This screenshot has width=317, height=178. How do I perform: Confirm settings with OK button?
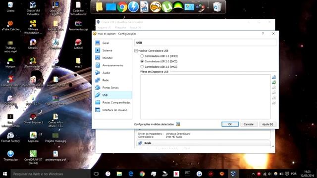(230, 124)
